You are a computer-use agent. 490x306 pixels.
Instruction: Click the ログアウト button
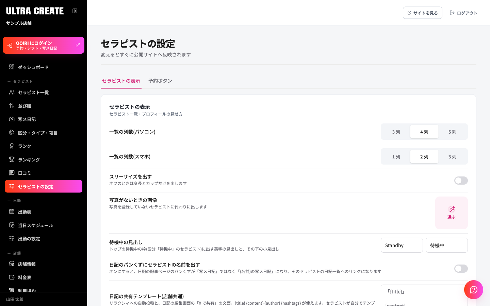coord(463,13)
